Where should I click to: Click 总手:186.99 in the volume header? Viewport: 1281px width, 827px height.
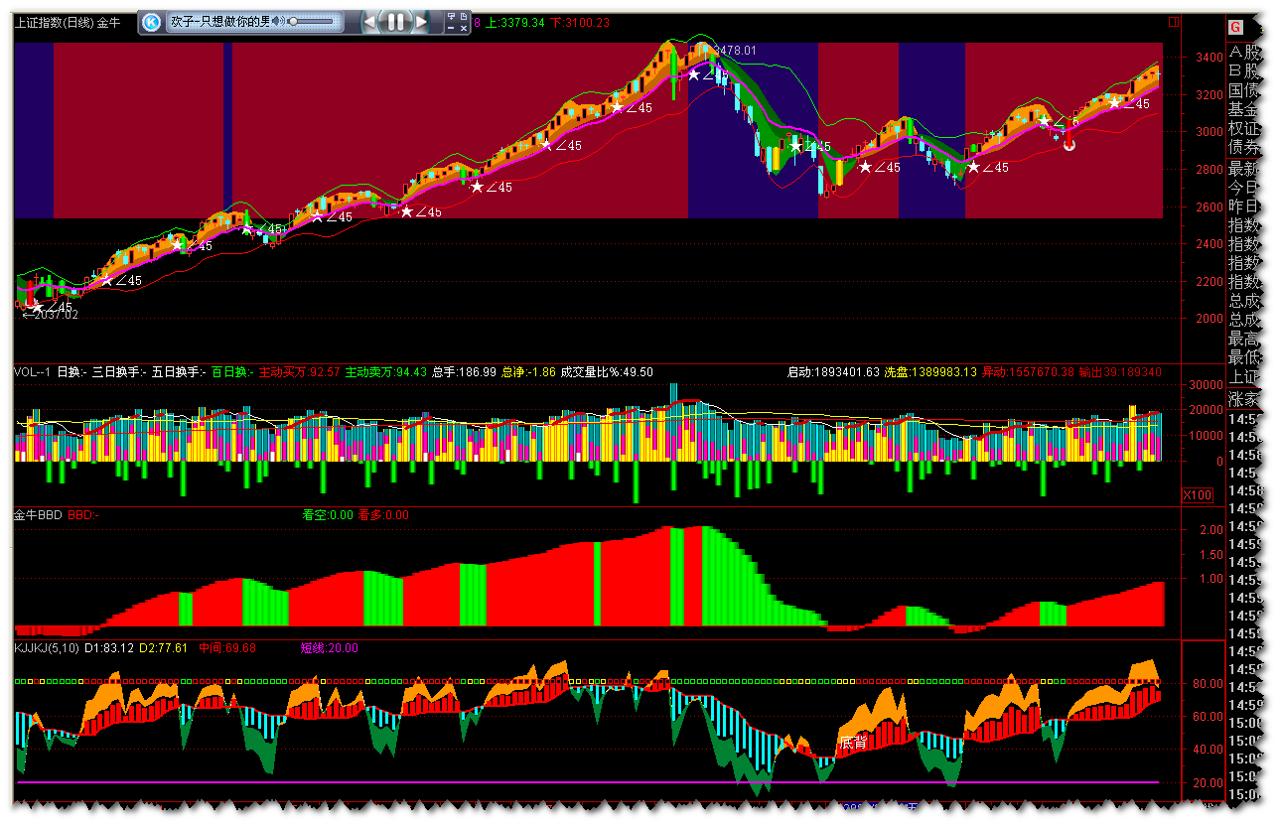[464, 372]
